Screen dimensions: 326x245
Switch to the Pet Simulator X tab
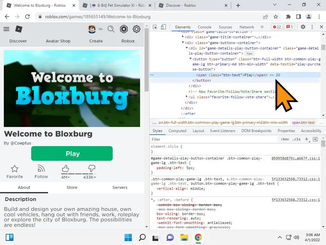[117, 5]
